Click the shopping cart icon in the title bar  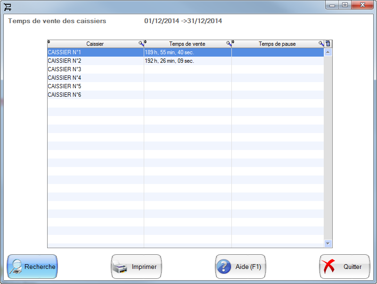pyautogui.click(x=8, y=7)
